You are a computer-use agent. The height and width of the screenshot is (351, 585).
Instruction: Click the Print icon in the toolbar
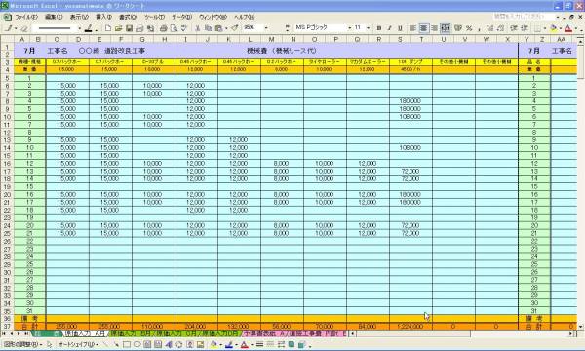(x=163, y=28)
